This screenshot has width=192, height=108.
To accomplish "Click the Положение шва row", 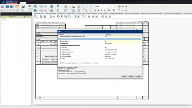I will 100,57.
